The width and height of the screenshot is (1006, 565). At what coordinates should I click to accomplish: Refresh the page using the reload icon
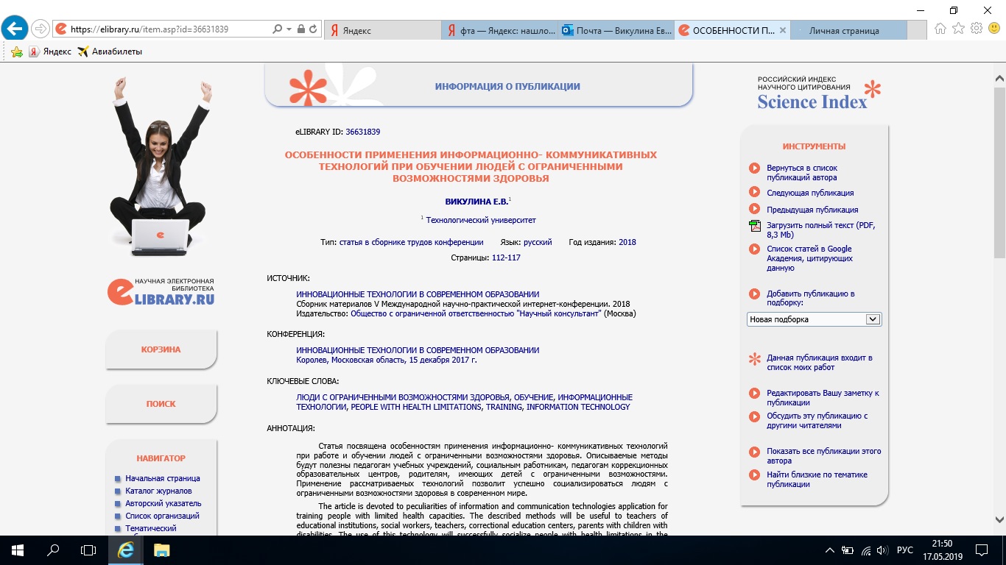[313, 29]
